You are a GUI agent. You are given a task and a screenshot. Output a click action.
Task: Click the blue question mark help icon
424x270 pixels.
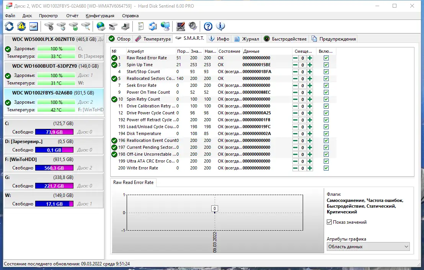(208, 26)
